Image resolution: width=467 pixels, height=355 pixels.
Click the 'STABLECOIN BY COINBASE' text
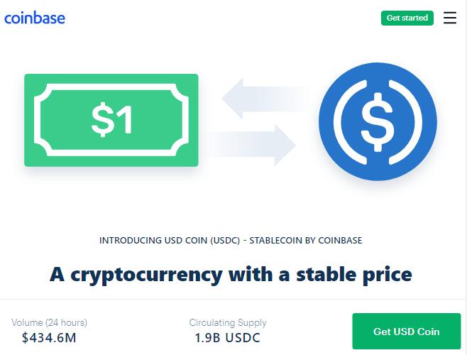pyautogui.click(x=306, y=240)
